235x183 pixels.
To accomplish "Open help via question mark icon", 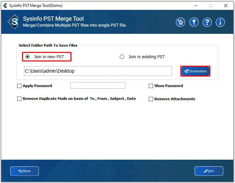I will point(207,22).
